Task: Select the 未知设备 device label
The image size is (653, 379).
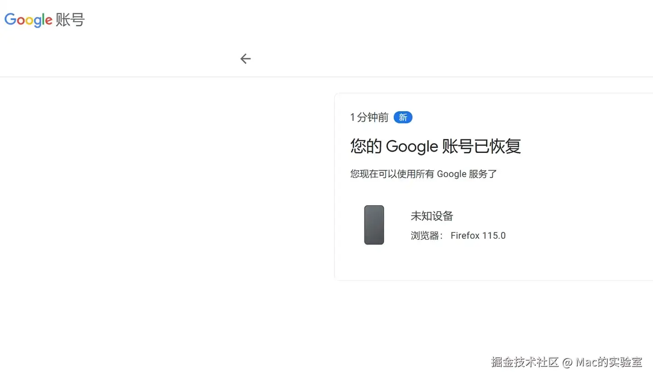Action: 432,216
